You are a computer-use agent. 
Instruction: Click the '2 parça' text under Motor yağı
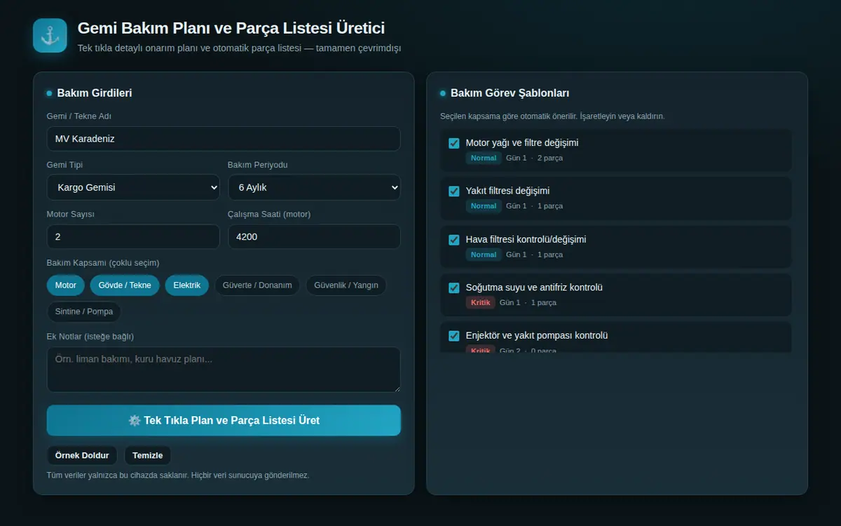point(550,159)
